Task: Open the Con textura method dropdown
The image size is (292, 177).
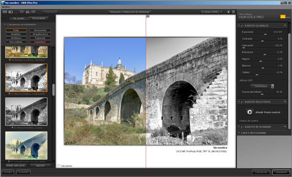Action: (262, 86)
